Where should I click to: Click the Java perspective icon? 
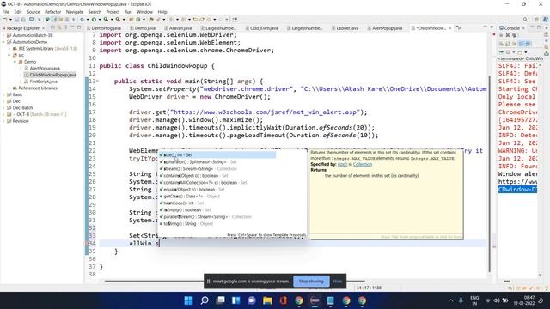tap(545, 20)
